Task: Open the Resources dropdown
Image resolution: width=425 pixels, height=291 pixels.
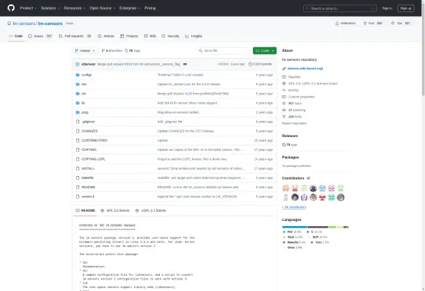Action: coord(75,8)
